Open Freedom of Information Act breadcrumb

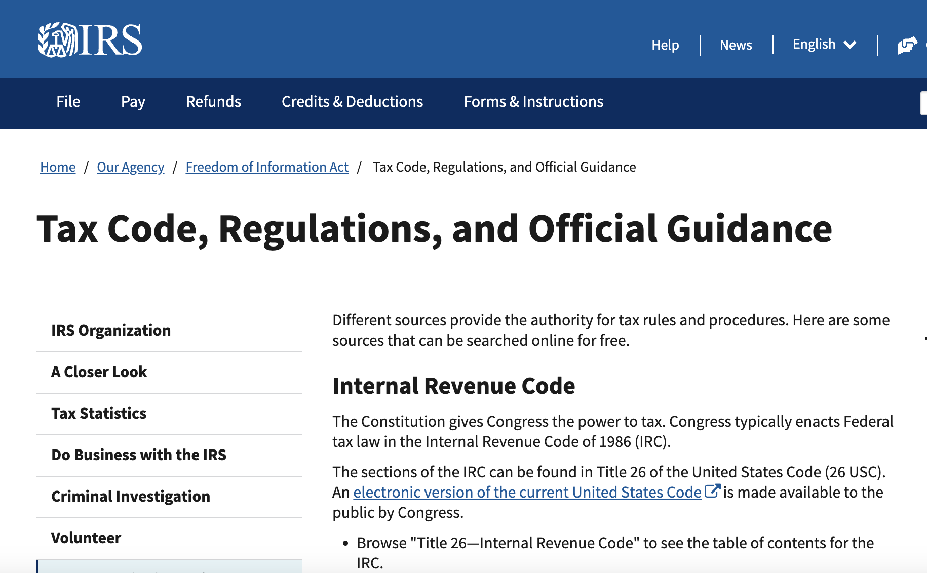coord(267,167)
